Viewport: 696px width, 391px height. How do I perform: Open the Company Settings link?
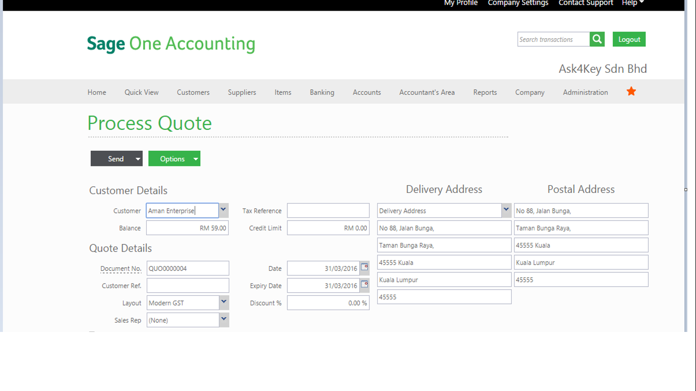(518, 3)
